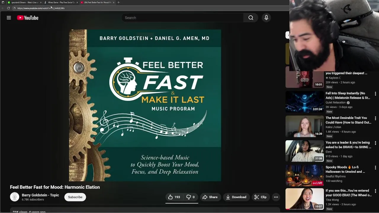Image resolution: width=379 pixels, height=213 pixels.
Task: Open the Barry Goldstein - Topic channel link
Action: pyautogui.click(x=40, y=195)
